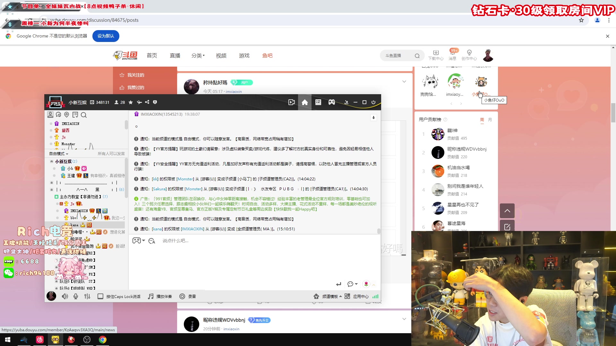Viewport: 616px width, 346px height.
Task: Open member search magnifier in YY sidebar
Action: click(x=84, y=115)
